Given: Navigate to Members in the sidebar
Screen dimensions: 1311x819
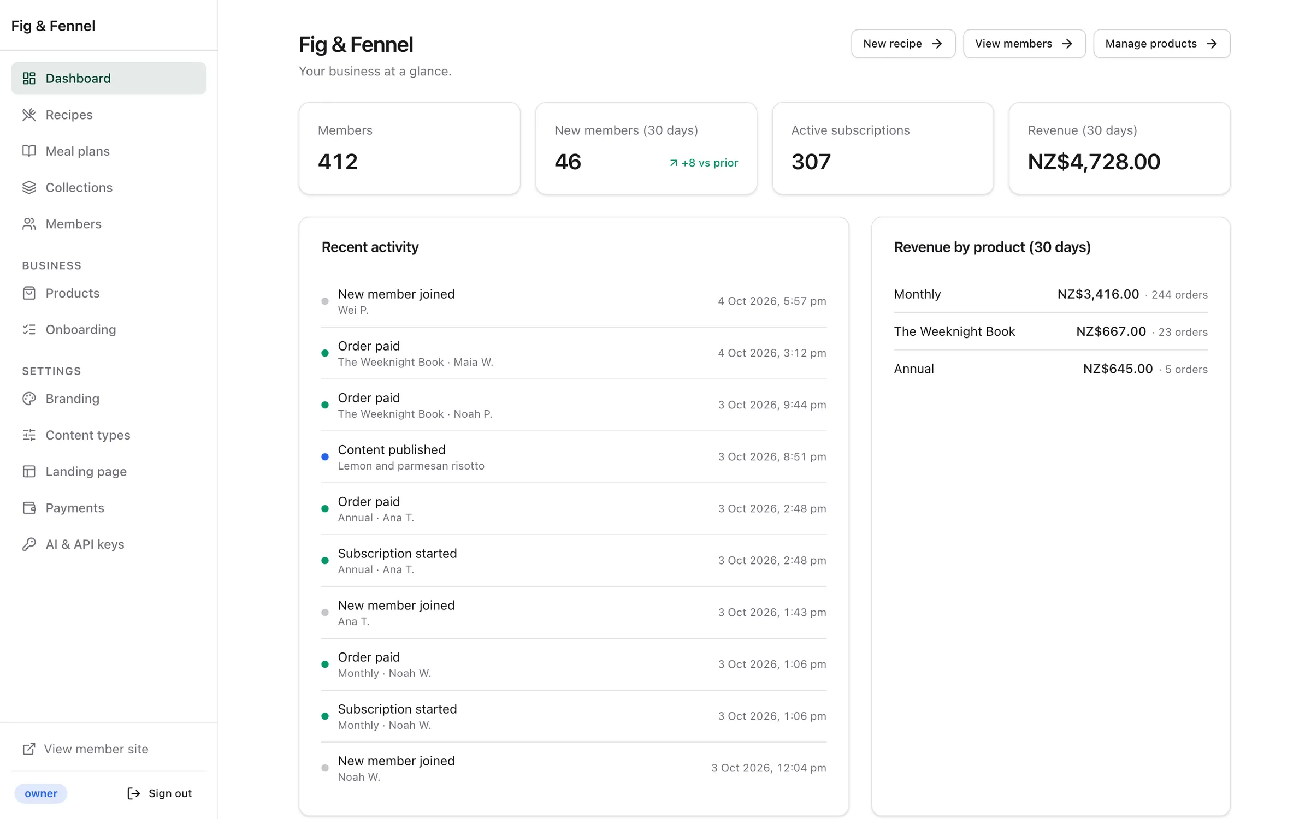Looking at the screenshot, I should (109, 224).
